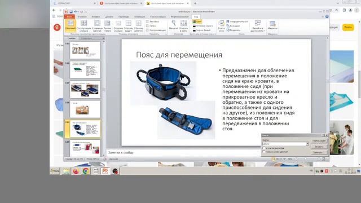The width and height of the screenshot is (361, 203).
Task: Click Новое окно in the ribbon
Action: 221,25
